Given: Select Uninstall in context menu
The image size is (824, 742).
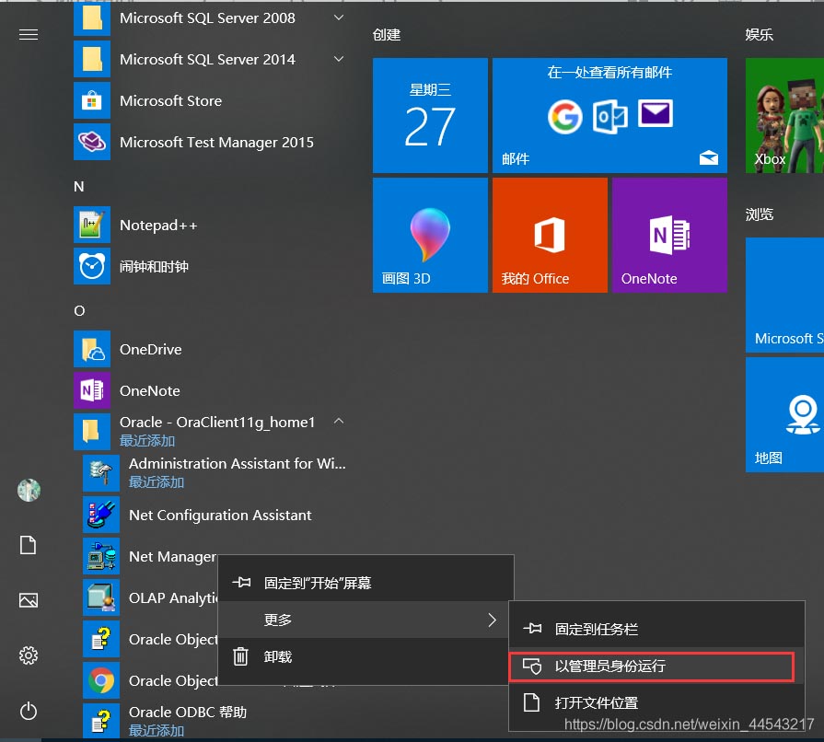Looking at the screenshot, I should click(277, 656).
